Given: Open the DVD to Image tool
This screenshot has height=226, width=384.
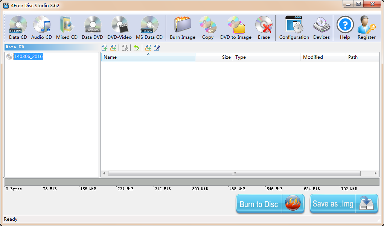Looking at the screenshot, I should (236, 28).
